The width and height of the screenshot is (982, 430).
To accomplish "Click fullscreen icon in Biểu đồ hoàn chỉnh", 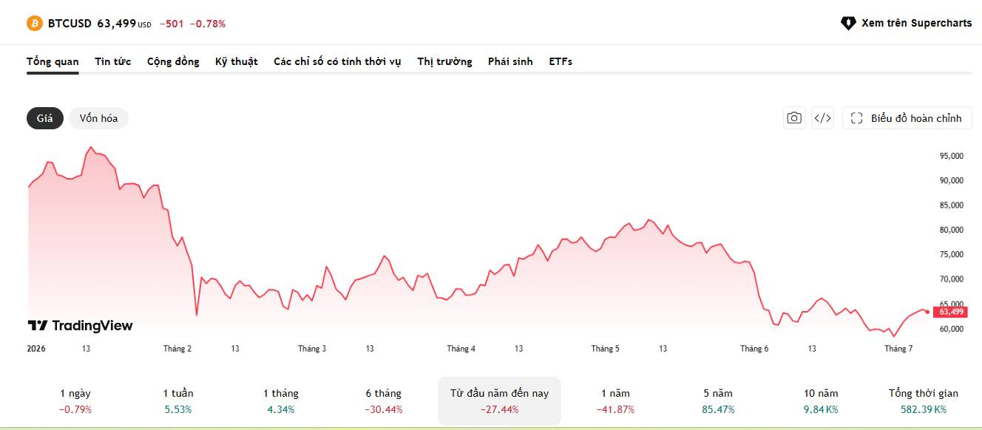I will click(x=857, y=118).
